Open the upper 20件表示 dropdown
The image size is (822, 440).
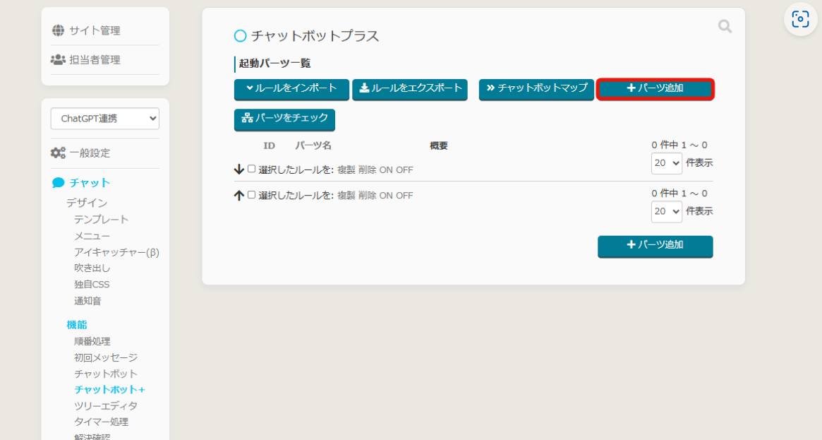tap(666, 163)
